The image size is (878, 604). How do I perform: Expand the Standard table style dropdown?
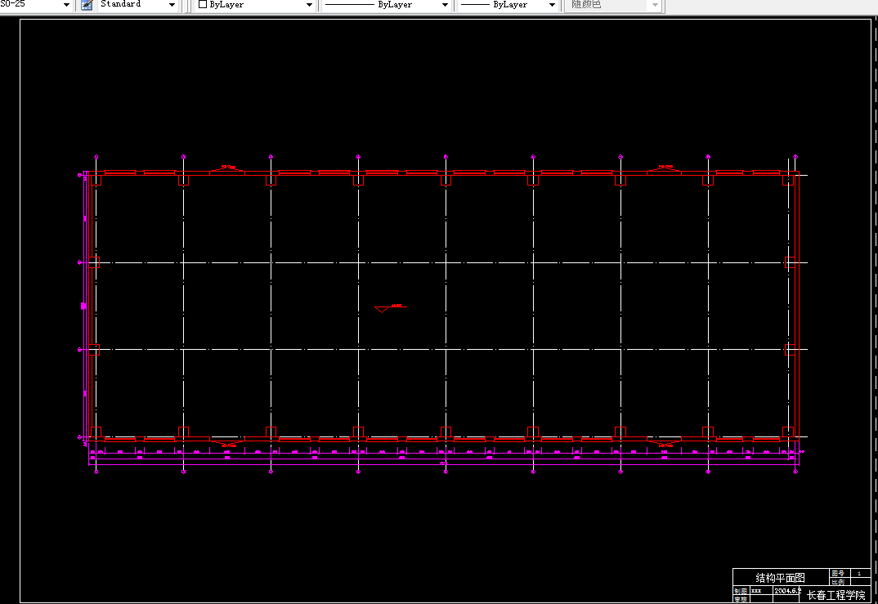(x=137, y=4)
